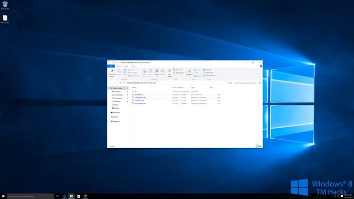Click the Explorer search box
The height and width of the screenshot is (199, 354).
click(x=247, y=83)
